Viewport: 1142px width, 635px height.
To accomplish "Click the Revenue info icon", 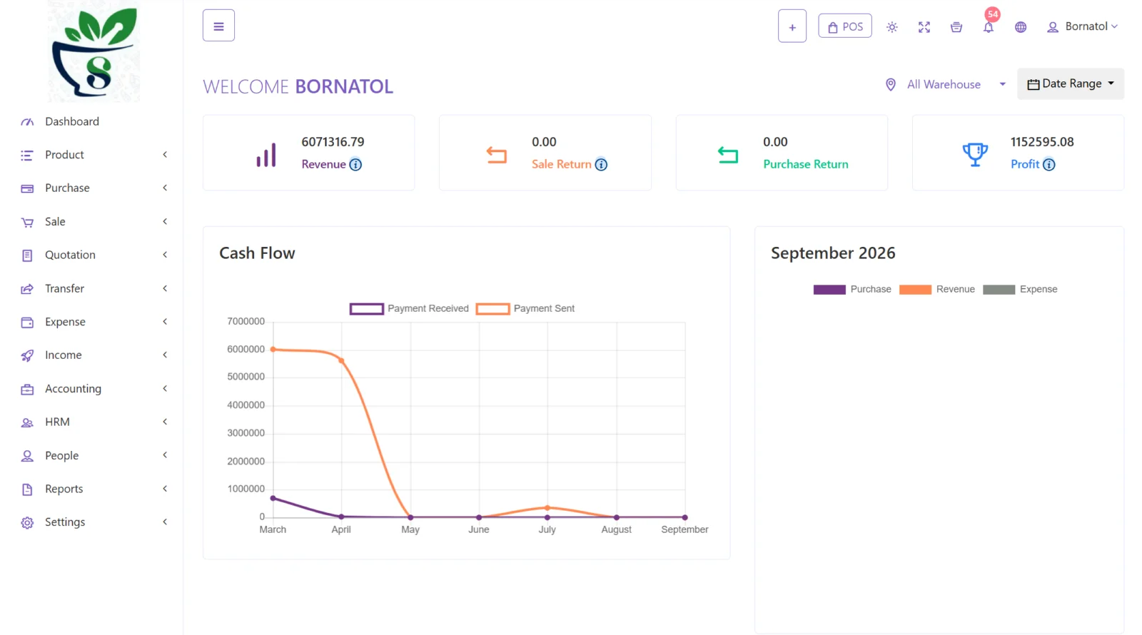I will tap(355, 165).
